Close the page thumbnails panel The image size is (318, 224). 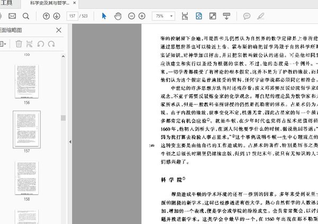[59, 30]
